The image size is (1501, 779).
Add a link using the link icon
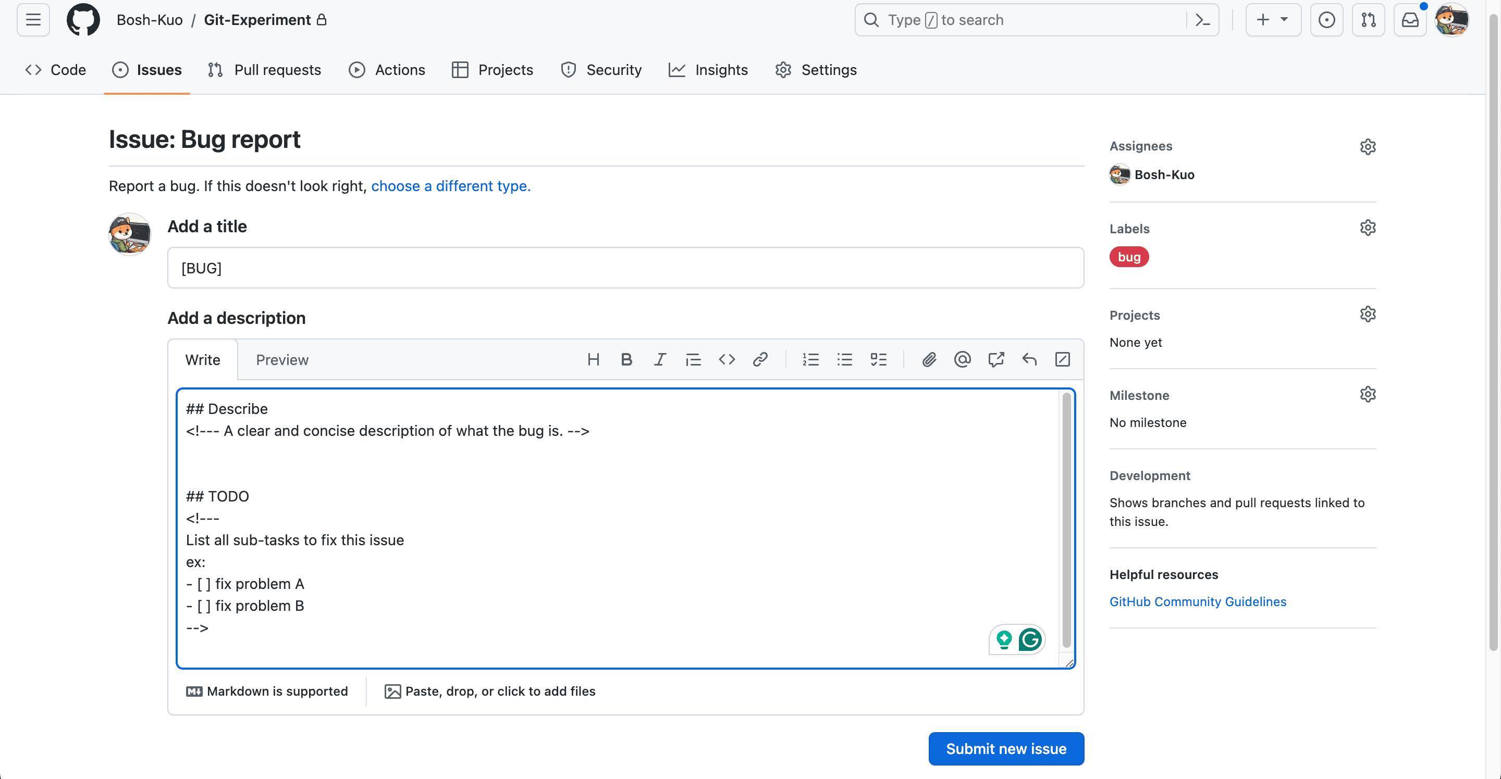coord(760,360)
